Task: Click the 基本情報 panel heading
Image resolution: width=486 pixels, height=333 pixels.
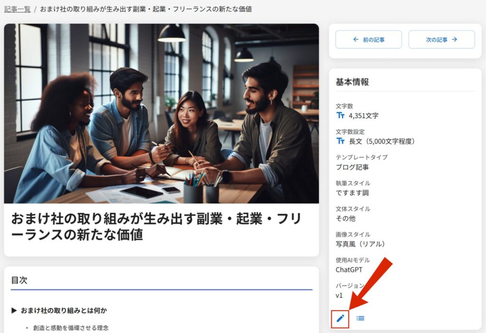Action: pos(352,82)
